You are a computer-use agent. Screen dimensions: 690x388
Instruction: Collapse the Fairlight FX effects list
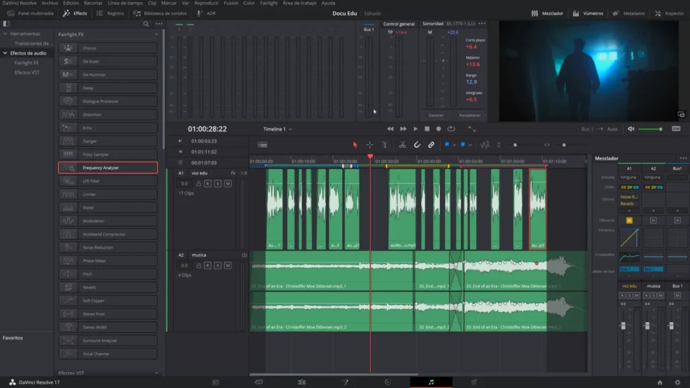(157, 34)
